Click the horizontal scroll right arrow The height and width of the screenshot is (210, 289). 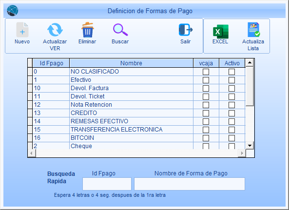(242, 153)
